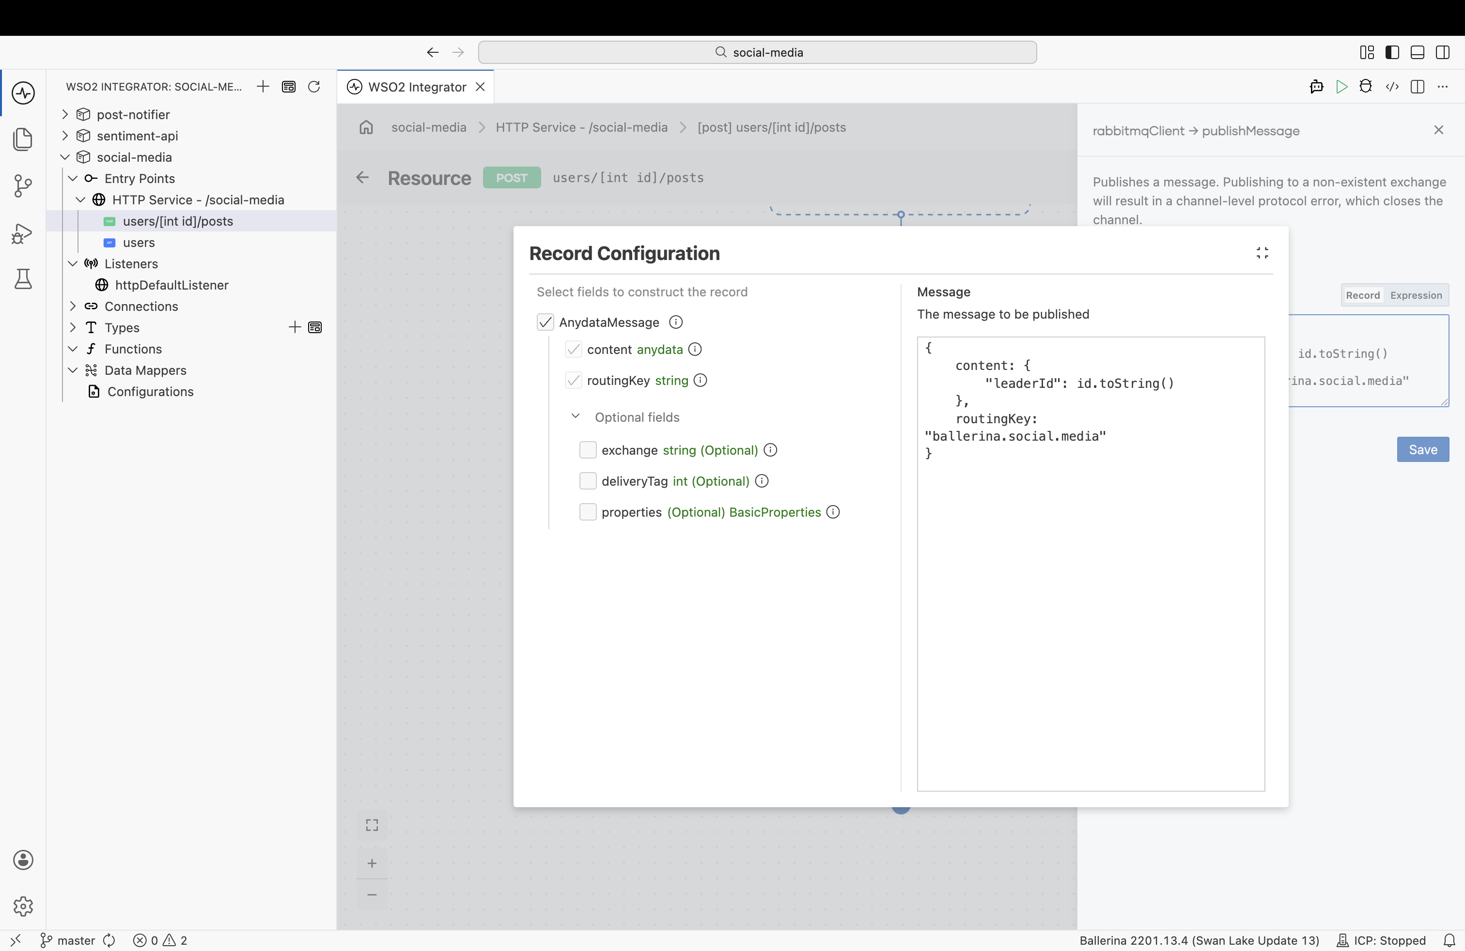Switch to the Expression tab
The width and height of the screenshot is (1465, 951).
[1416, 295]
